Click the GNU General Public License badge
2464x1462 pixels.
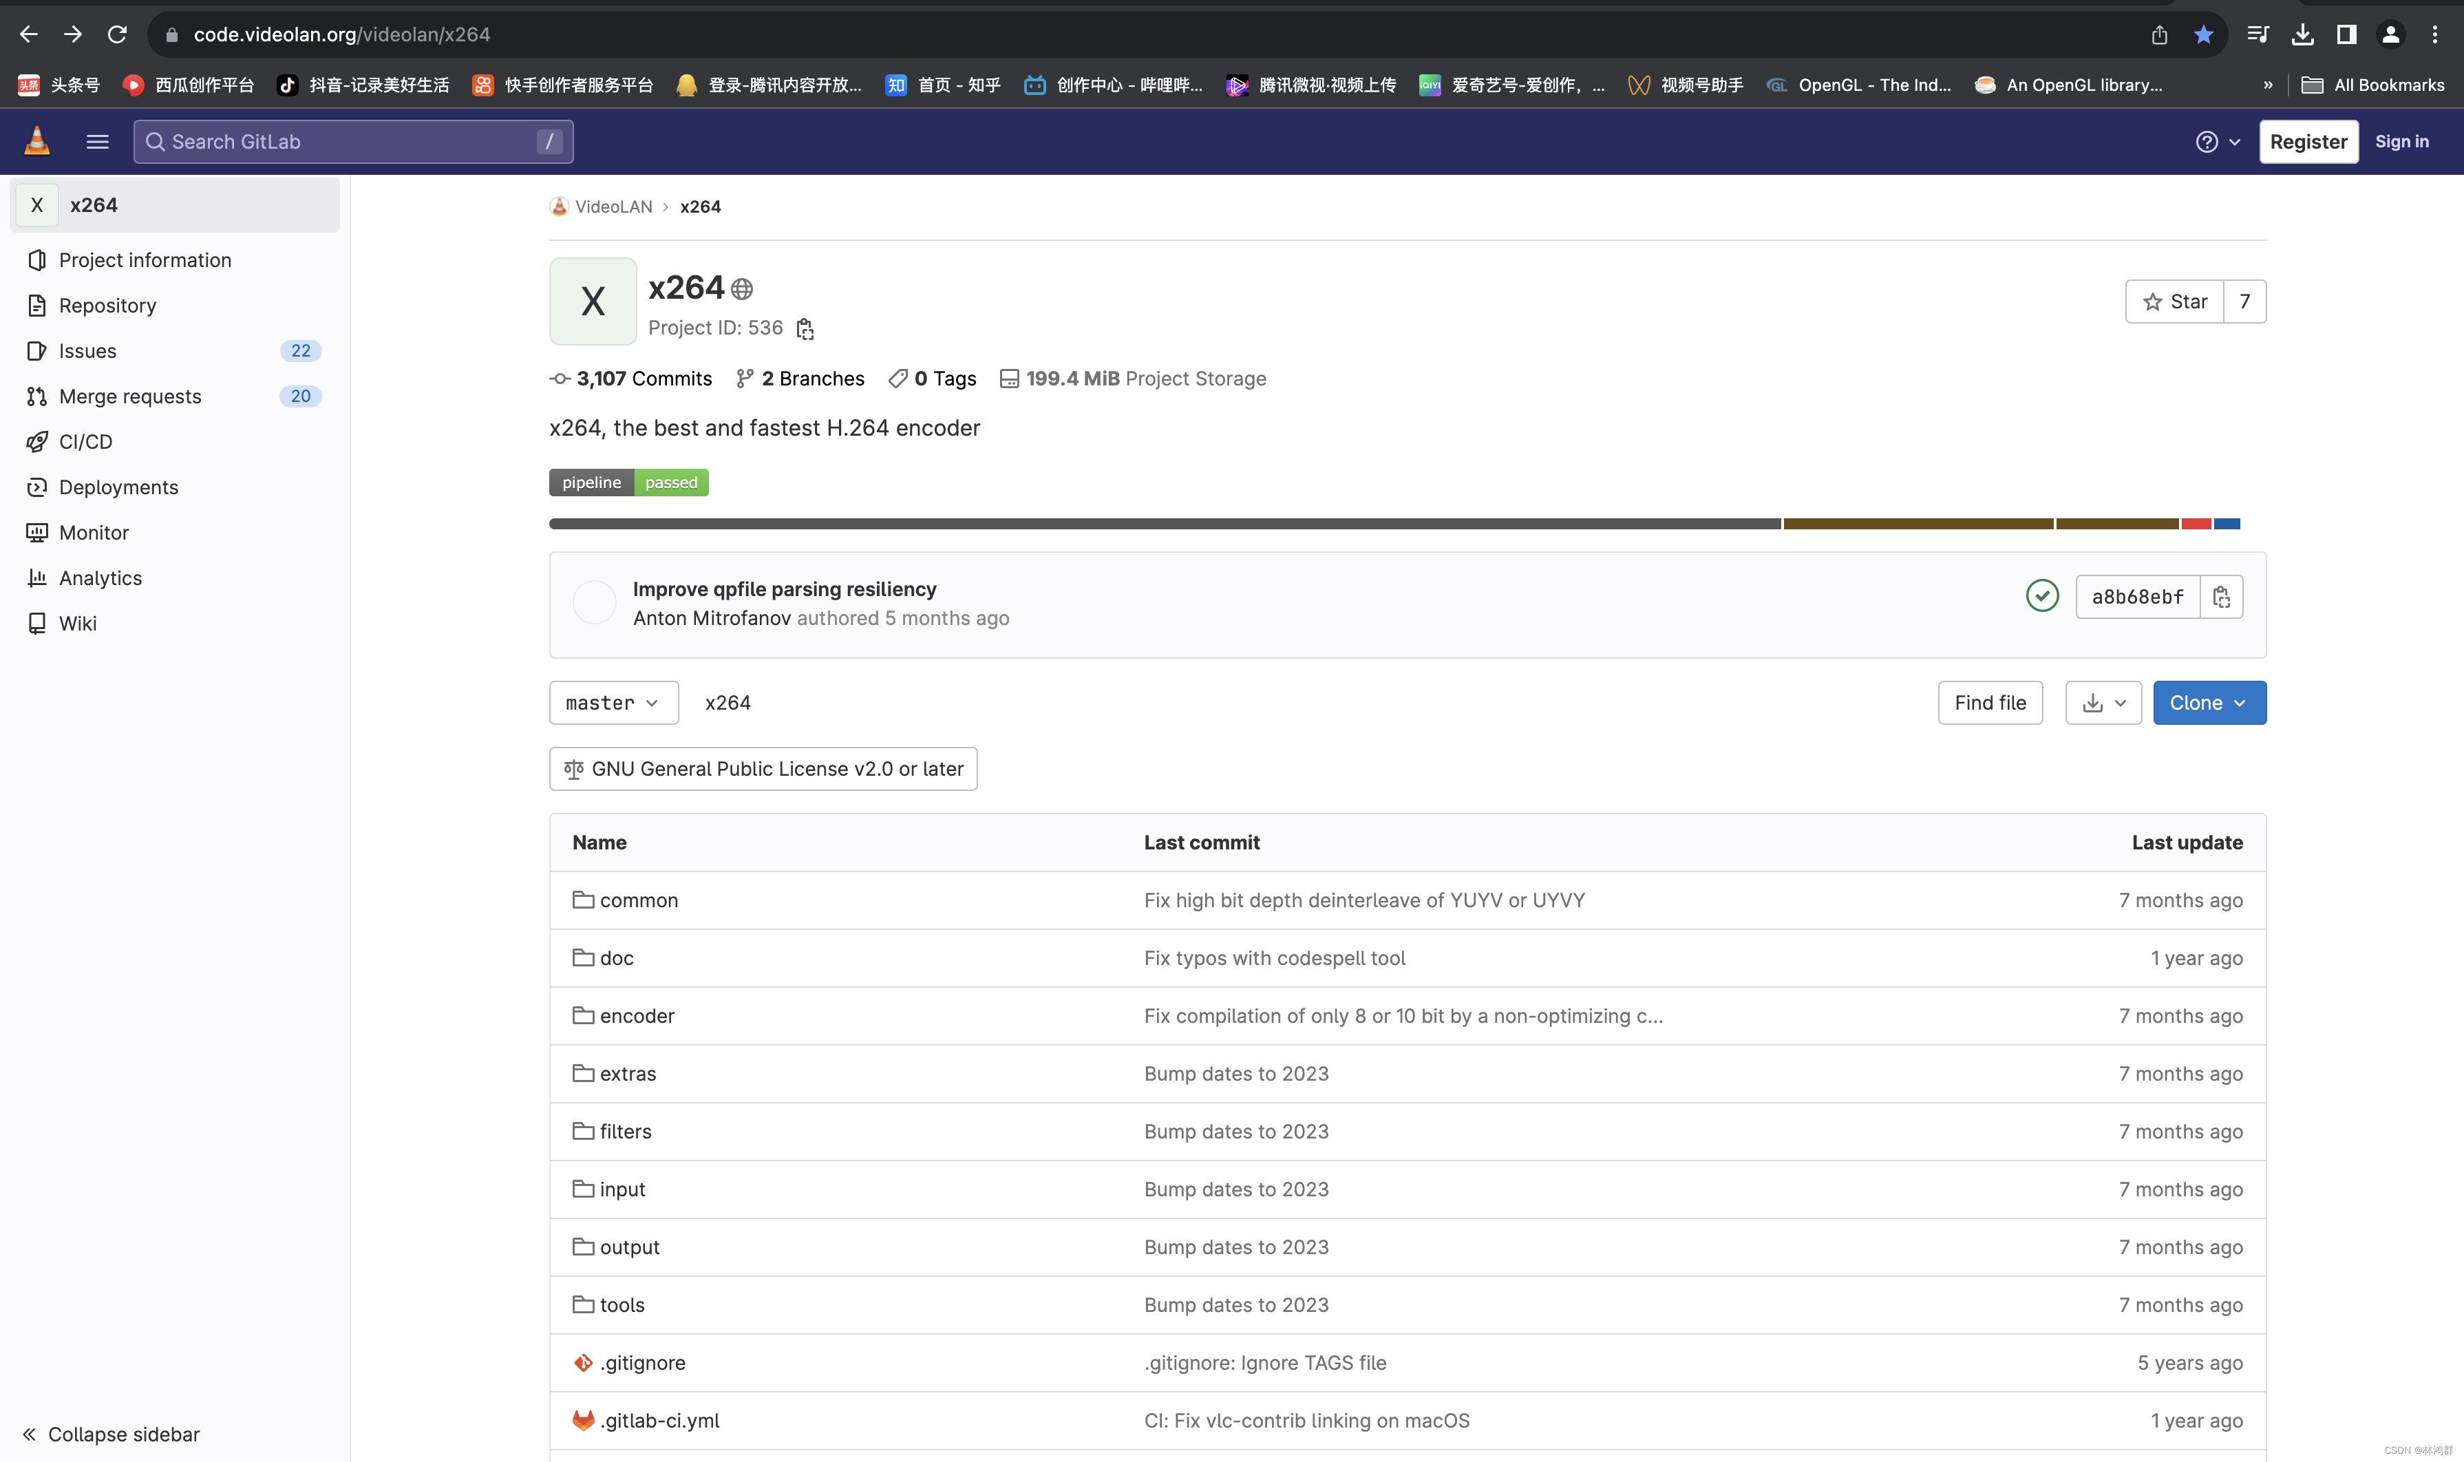pos(764,767)
